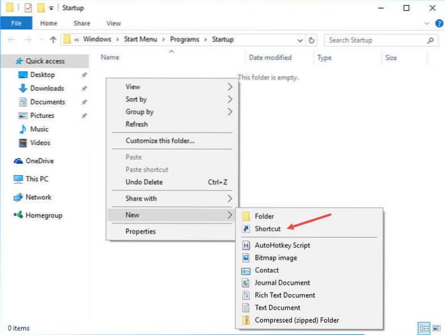Click the Up arrow navigation button
Screen dimensions: 445x335
coord(53,40)
